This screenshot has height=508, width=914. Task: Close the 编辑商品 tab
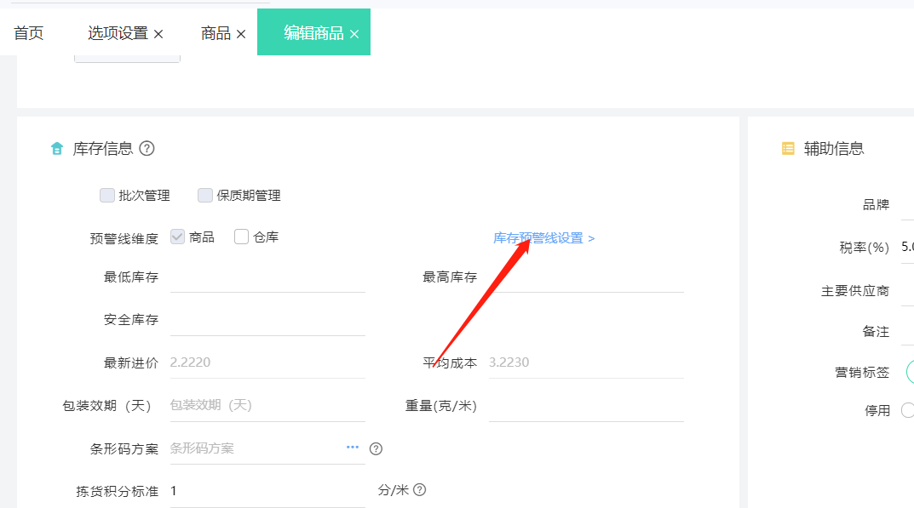click(x=354, y=32)
